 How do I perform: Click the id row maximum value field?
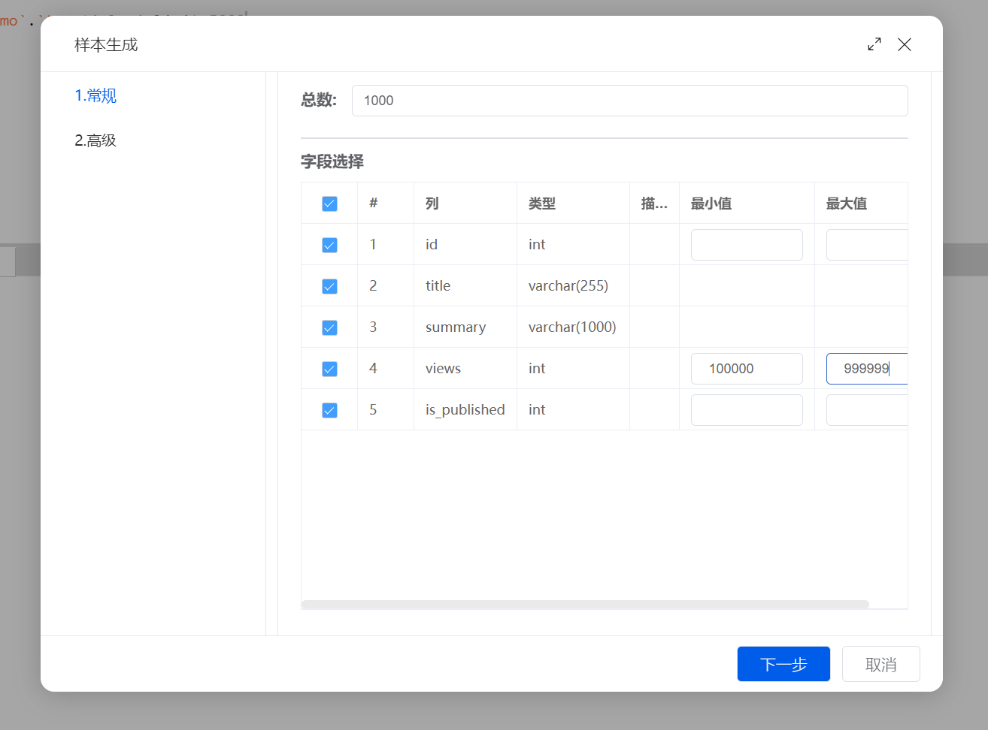click(867, 245)
